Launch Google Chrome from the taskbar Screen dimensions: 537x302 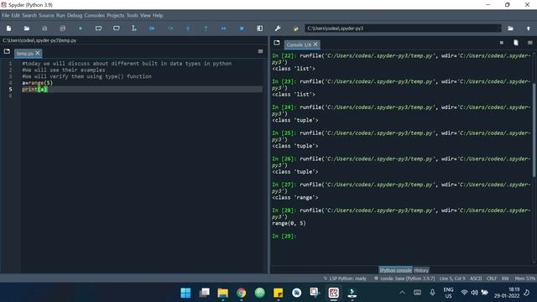(x=242, y=293)
